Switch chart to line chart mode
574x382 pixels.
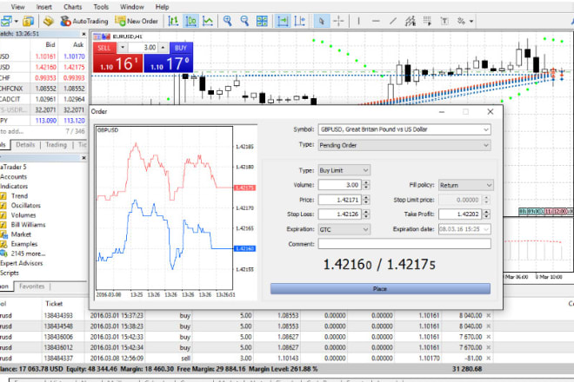[x=208, y=21]
